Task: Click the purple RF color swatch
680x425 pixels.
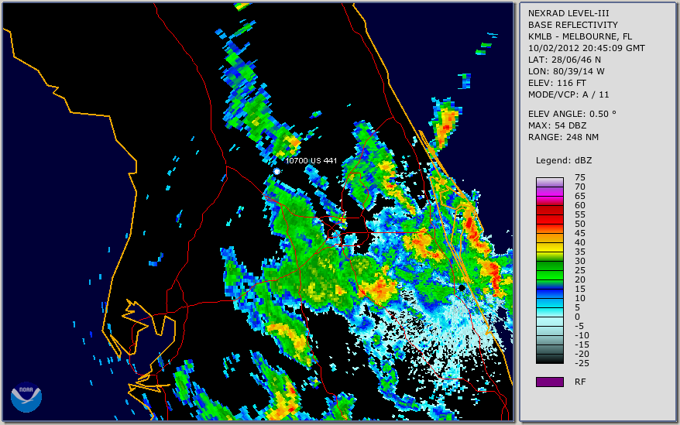Action: pos(549,382)
